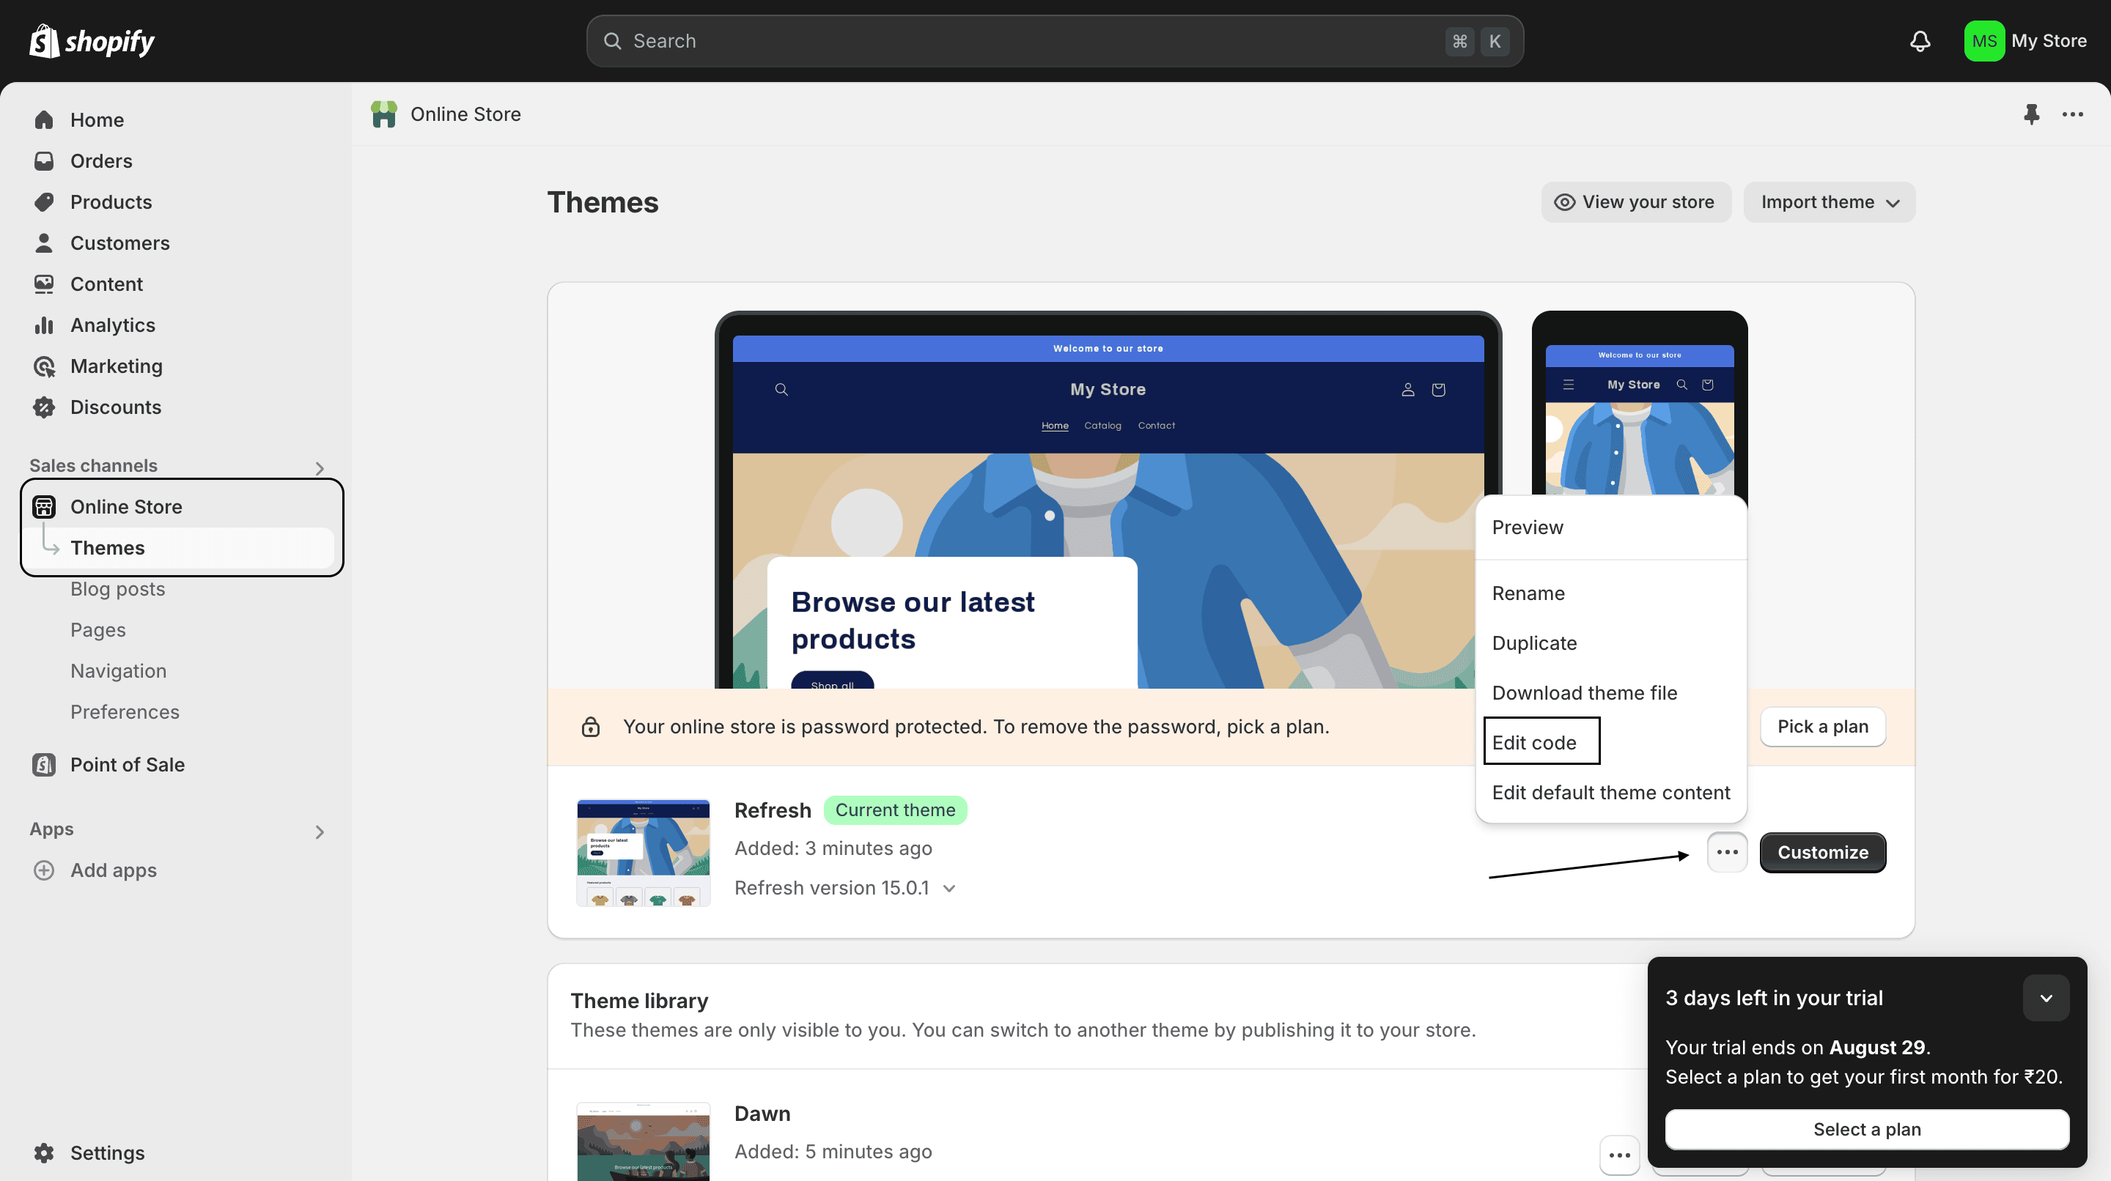
Task: Open Analytics from the sidebar
Action: click(x=112, y=325)
